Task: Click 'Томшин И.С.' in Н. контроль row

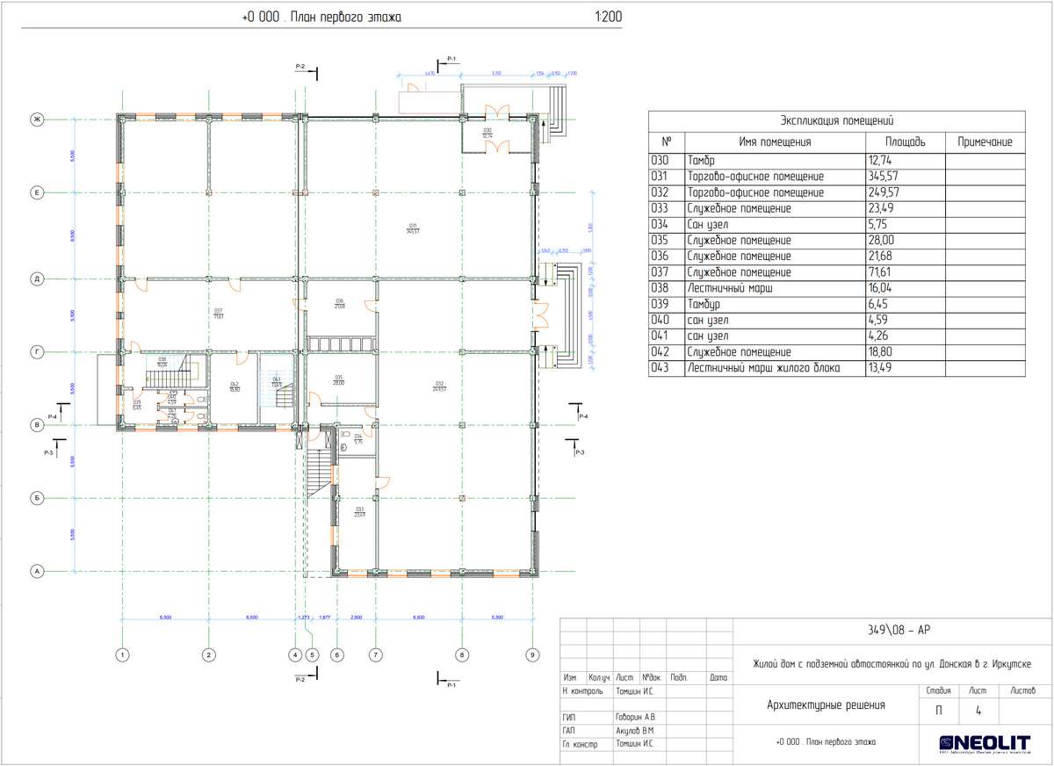Action: click(x=636, y=691)
